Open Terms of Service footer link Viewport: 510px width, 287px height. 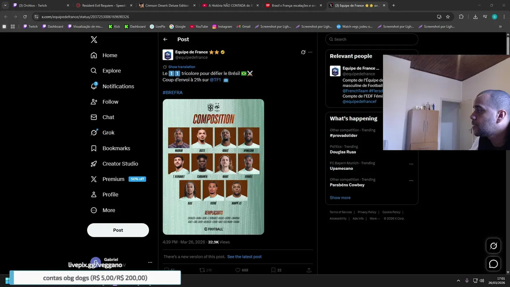tap(341, 212)
